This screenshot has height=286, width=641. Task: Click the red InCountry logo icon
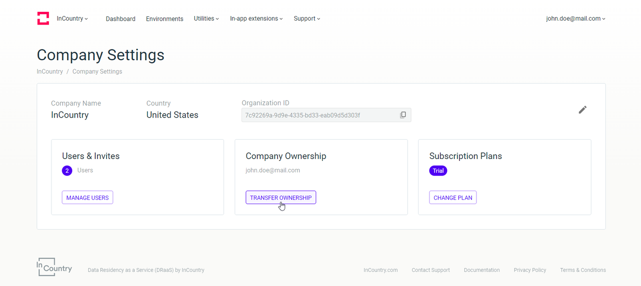43,18
